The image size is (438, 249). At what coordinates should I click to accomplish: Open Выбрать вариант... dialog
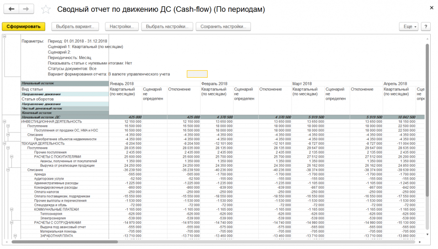[75, 26]
